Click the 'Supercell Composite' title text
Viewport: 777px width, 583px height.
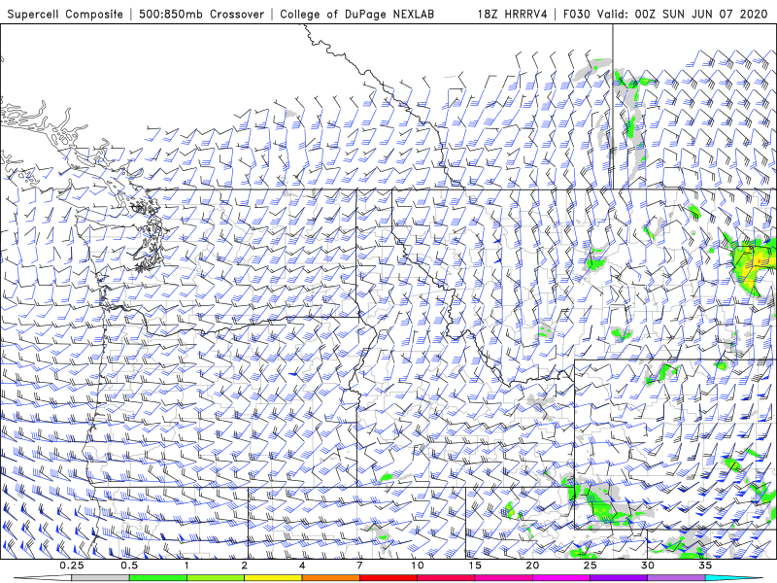[x=65, y=14]
